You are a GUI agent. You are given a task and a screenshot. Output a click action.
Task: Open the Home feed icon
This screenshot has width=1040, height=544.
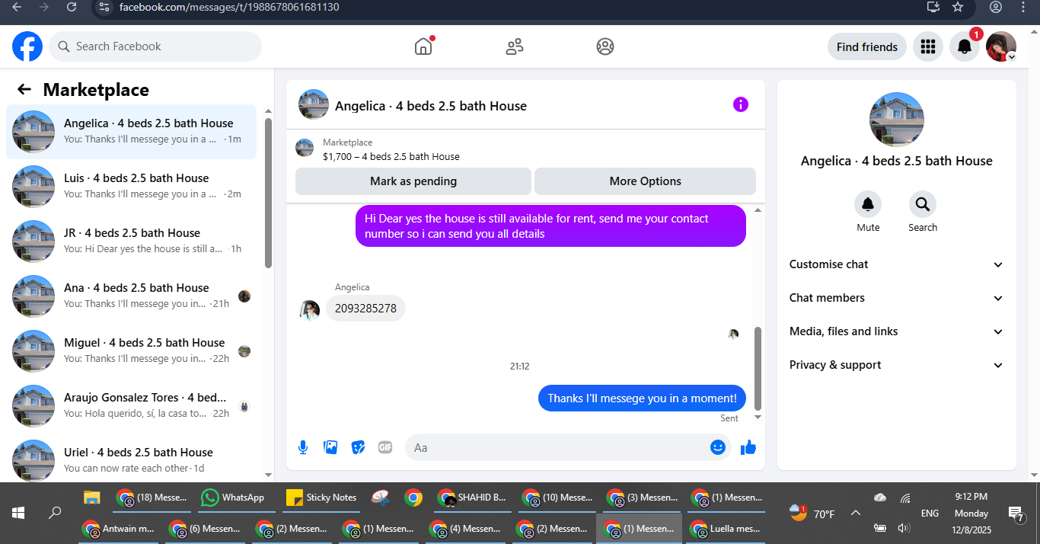point(423,46)
